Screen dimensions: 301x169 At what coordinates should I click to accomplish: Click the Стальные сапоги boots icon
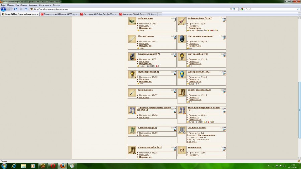click(x=182, y=130)
